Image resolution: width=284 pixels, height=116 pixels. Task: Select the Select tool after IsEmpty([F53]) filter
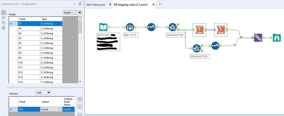point(215,46)
